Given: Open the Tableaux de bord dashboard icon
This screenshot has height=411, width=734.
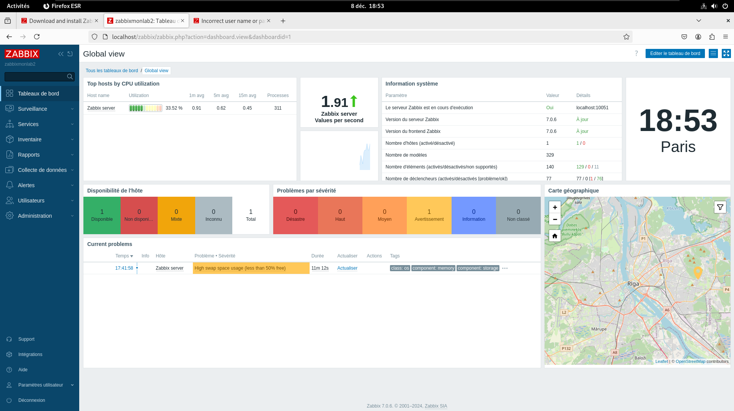Looking at the screenshot, I should coord(10,93).
